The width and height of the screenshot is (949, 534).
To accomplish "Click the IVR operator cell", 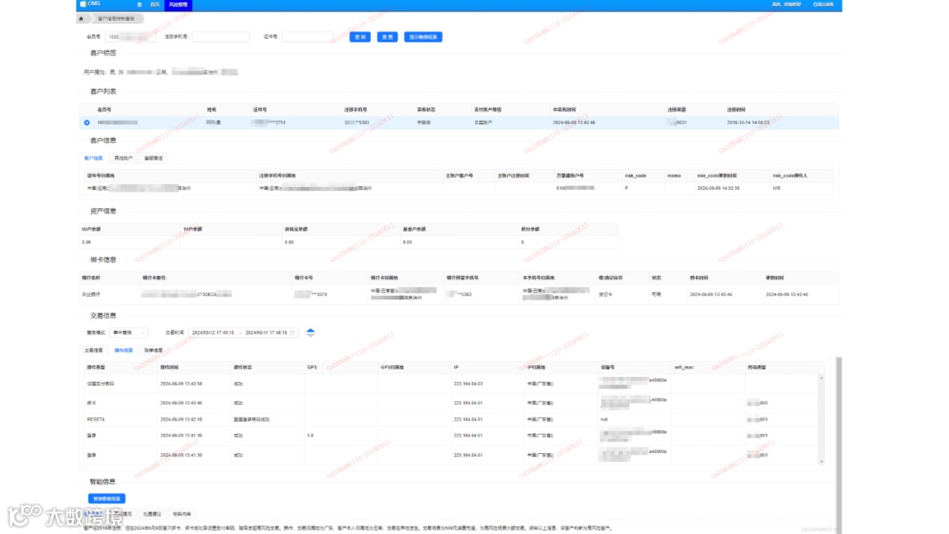I will (777, 188).
